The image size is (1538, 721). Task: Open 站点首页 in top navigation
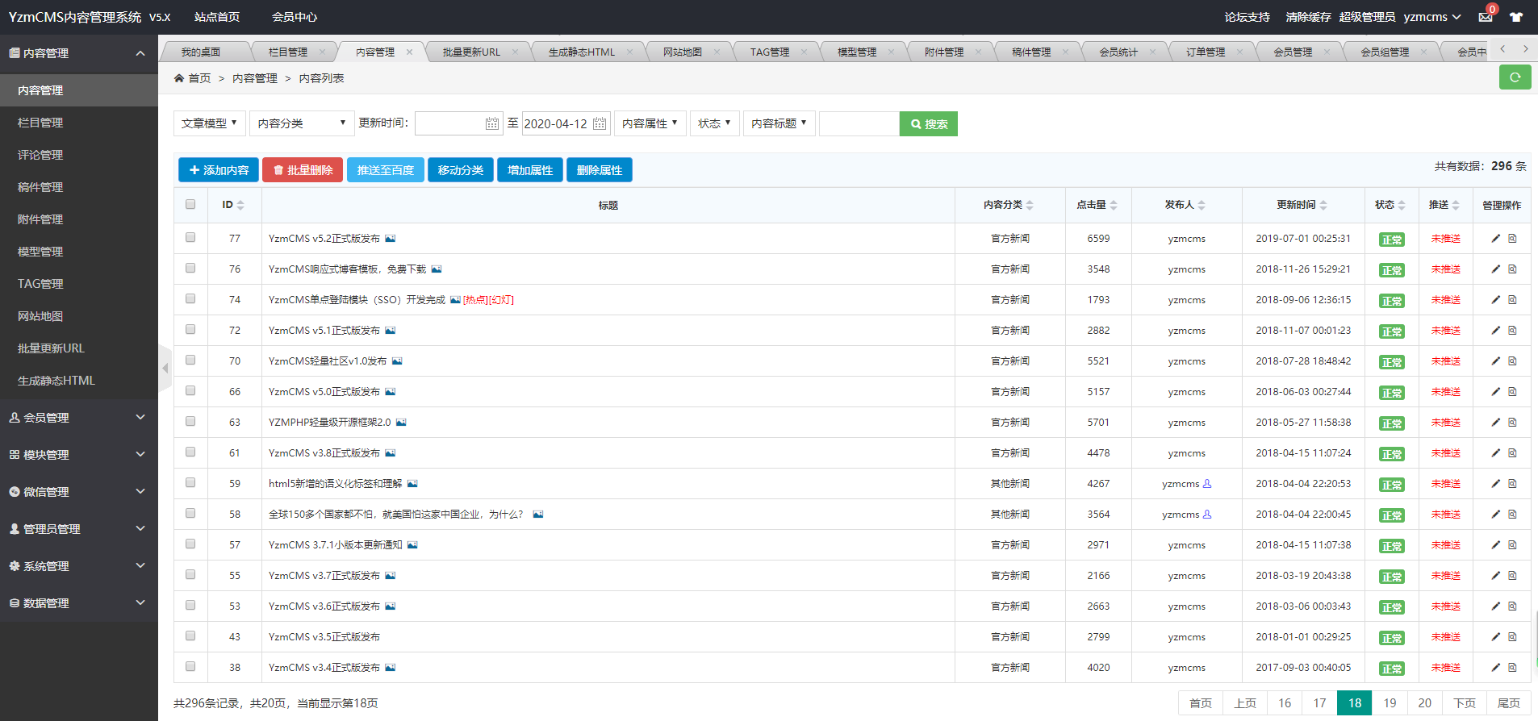click(217, 17)
